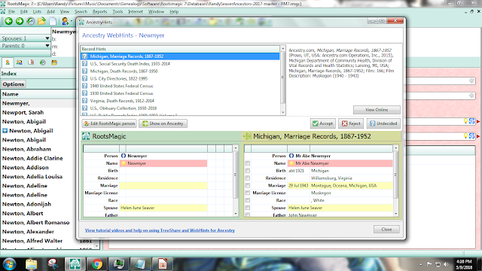Open the RootsMagic tree icon in taskbar

pos(75,264)
